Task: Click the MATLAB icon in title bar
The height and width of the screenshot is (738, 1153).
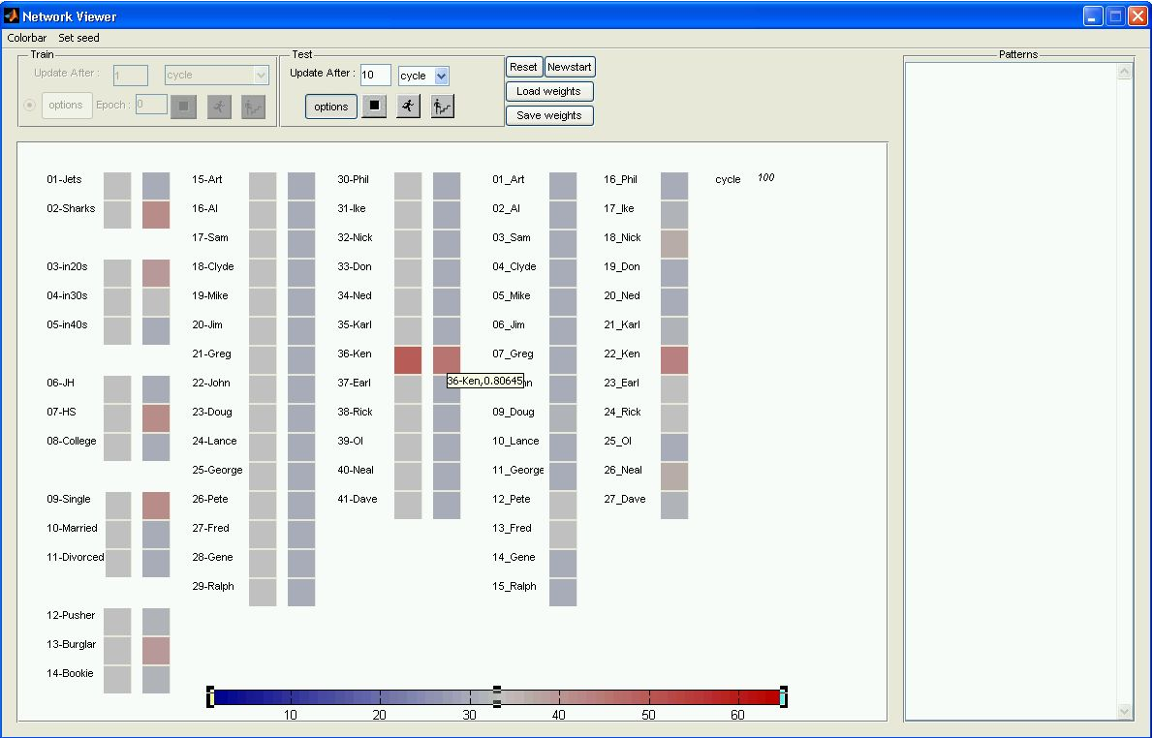Action: coord(12,15)
